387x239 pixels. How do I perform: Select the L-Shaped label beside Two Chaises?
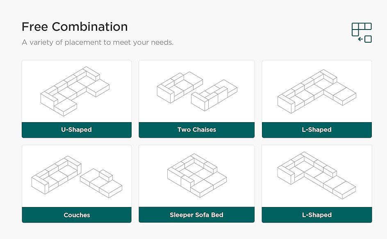click(317, 130)
